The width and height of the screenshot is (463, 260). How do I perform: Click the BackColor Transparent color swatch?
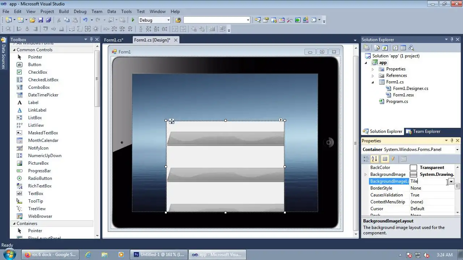(x=413, y=168)
